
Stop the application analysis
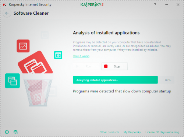114,66
